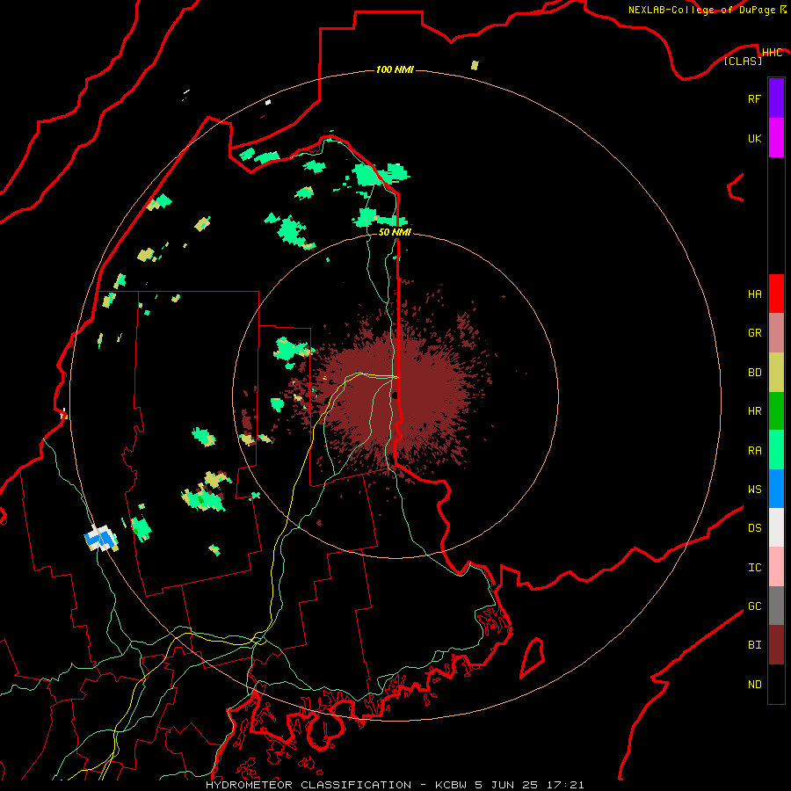Click the HR dark green legend swatch
This screenshot has width=791, height=791.
pyautogui.click(x=776, y=411)
